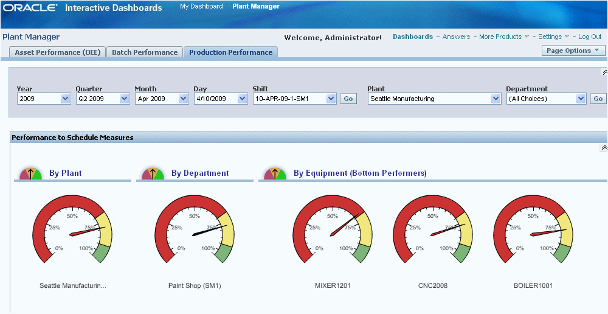This screenshot has height=314, width=608.
Task: Click the CNC2008 label
Action: [x=433, y=285]
